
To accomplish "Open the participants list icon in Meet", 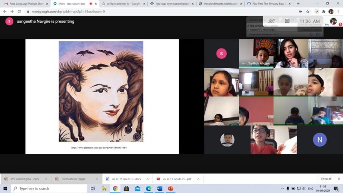I will pyautogui.click(x=272, y=21).
